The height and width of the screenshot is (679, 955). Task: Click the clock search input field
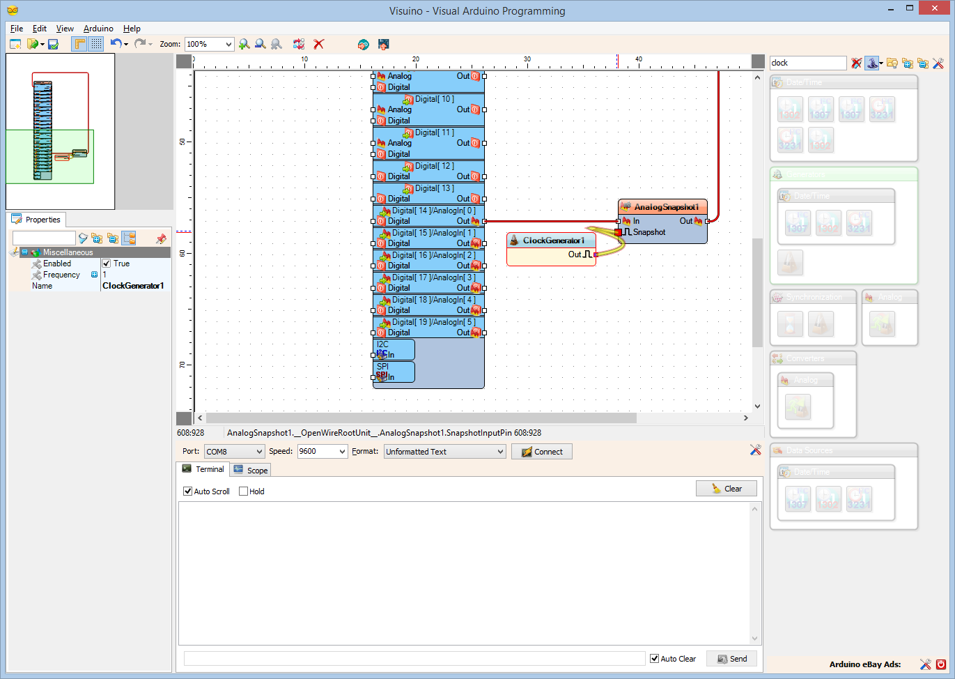808,63
